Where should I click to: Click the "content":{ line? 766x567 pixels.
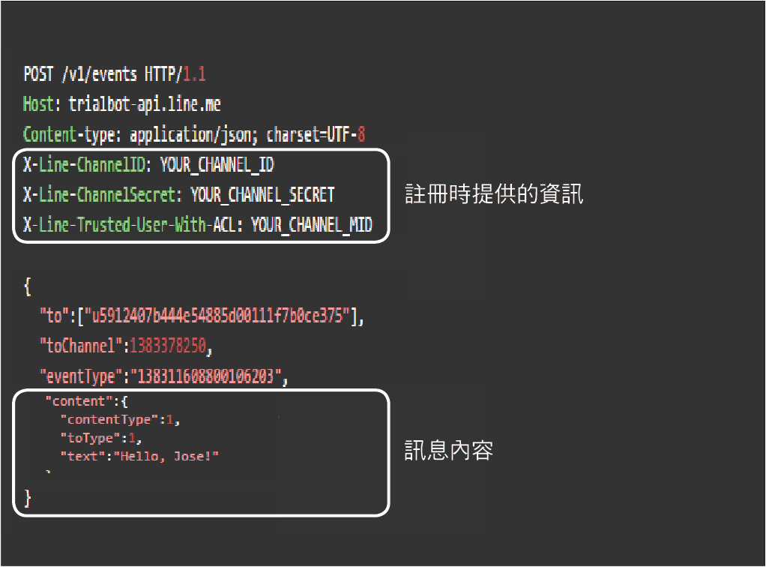(x=86, y=401)
